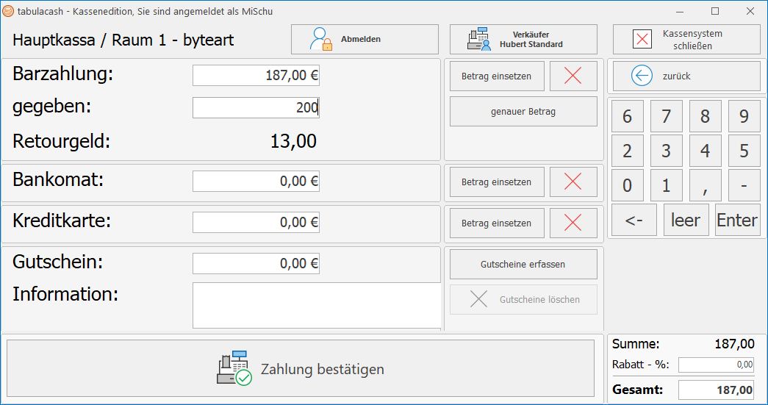Click the tabulacash app icon in title bar
The height and width of the screenshot is (405, 768).
[x=8, y=11]
